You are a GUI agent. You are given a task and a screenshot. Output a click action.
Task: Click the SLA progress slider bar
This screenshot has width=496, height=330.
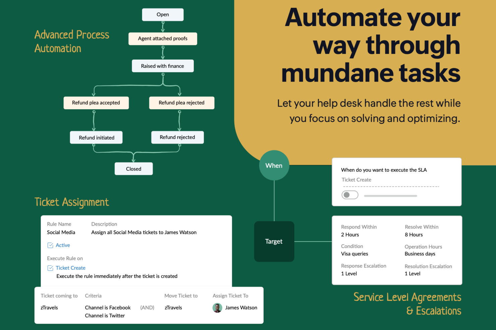tap(390, 196)
